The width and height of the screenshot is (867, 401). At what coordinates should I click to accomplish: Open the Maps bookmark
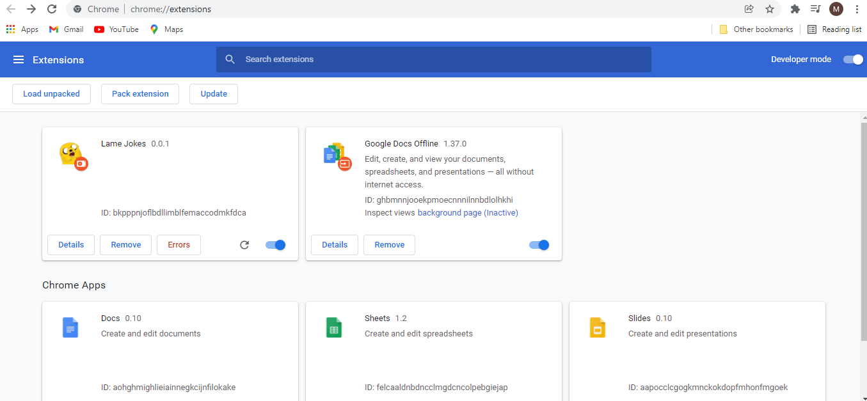click(166, 29)
